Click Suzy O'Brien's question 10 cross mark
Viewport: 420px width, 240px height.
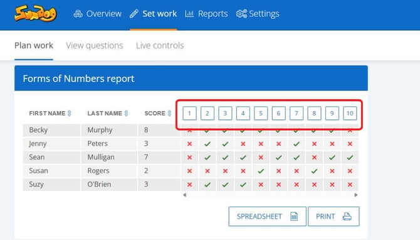click(350, 185)
